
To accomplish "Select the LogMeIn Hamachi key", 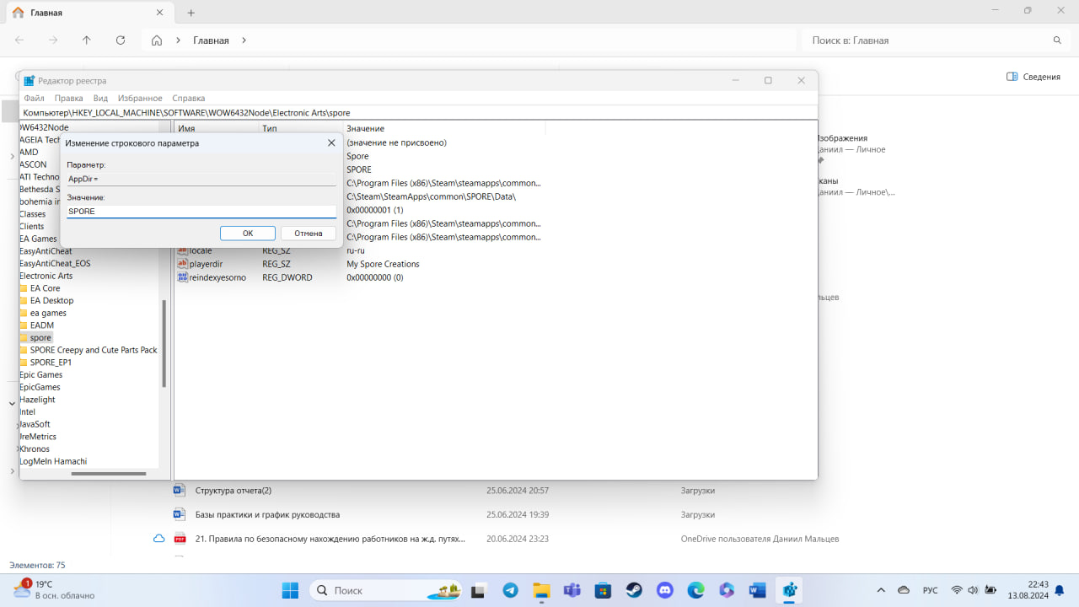I will point(53,461).
